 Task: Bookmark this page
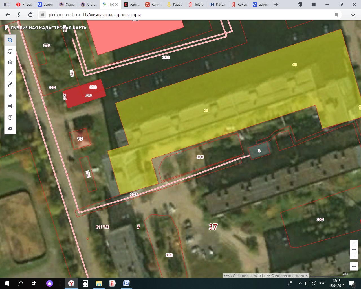pyautogui.click(x=336, y=15)
